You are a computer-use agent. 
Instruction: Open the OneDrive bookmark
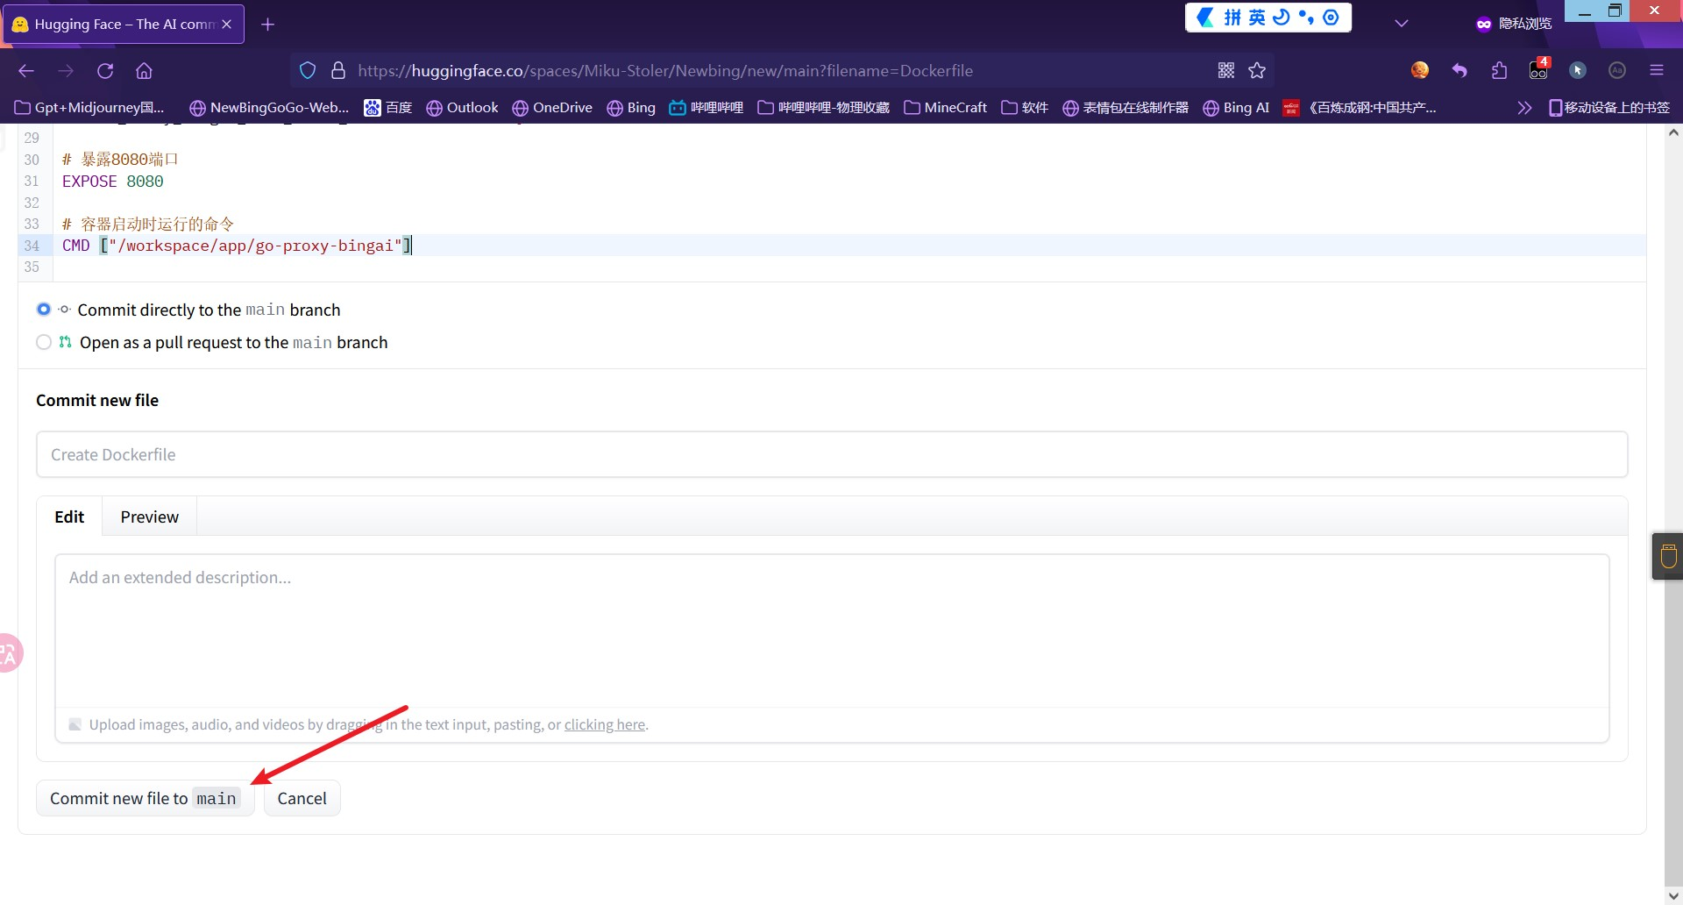tap(552, 108)
